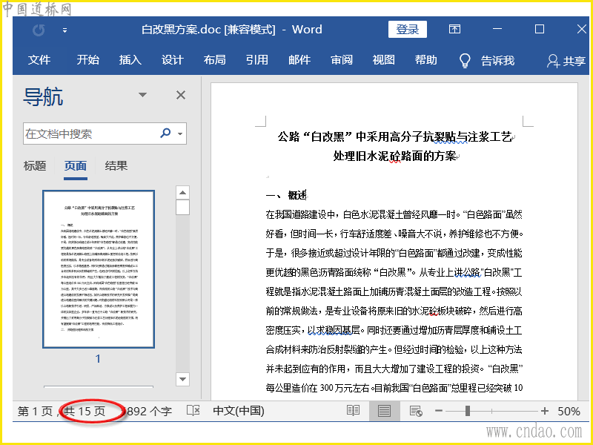Screen dimensions: 593x445
Task: Select the page 1 thumbnail
Action: [99, 269]
